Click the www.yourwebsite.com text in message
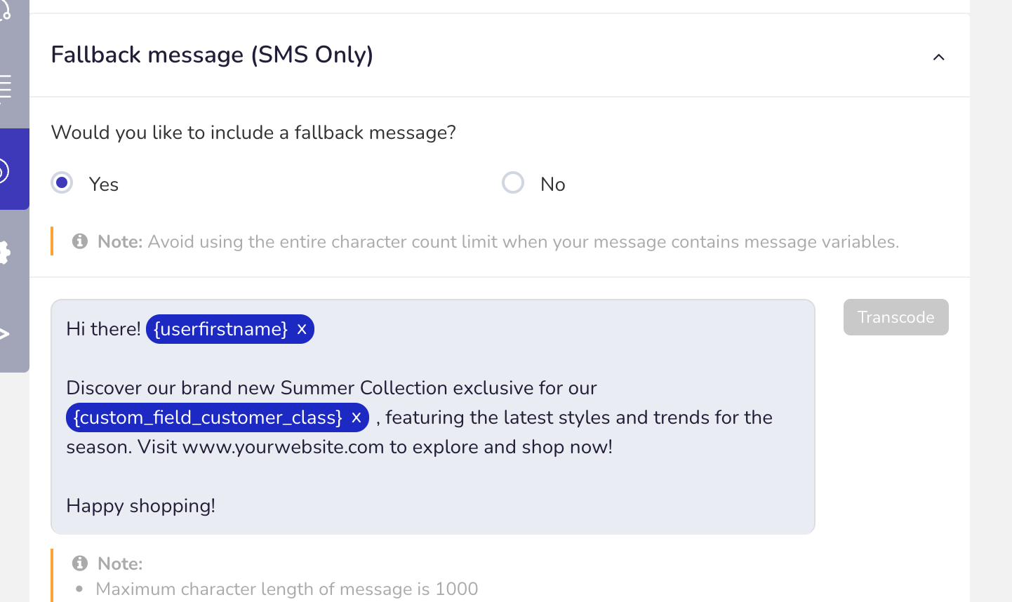The width and height of the screenshot is (1012, 602). point(283,447)
